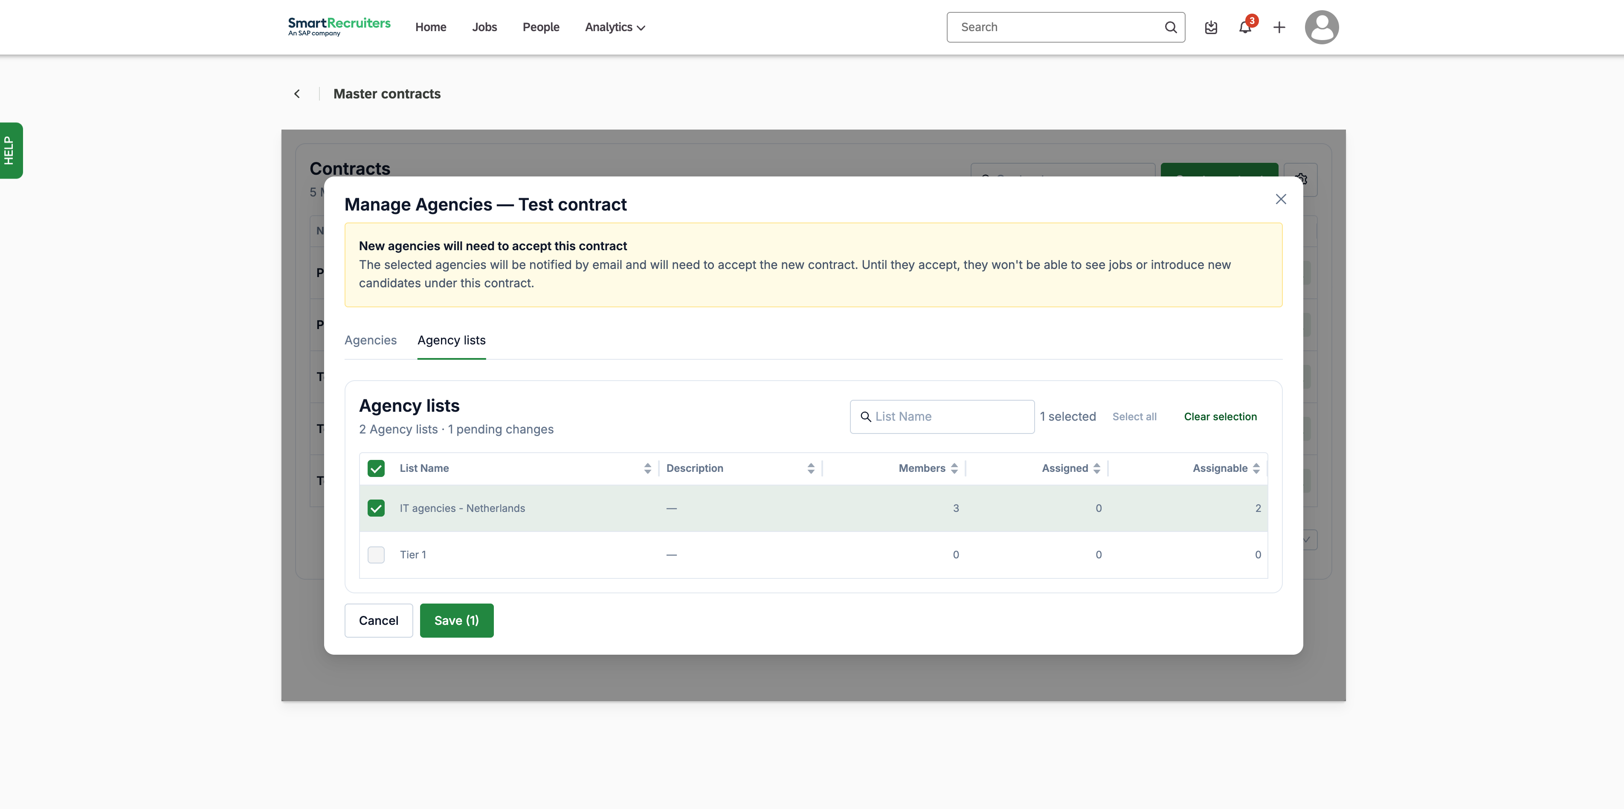Screen dimensions: 1624x809
Task: Open the Home menu item
Action: 431,27
